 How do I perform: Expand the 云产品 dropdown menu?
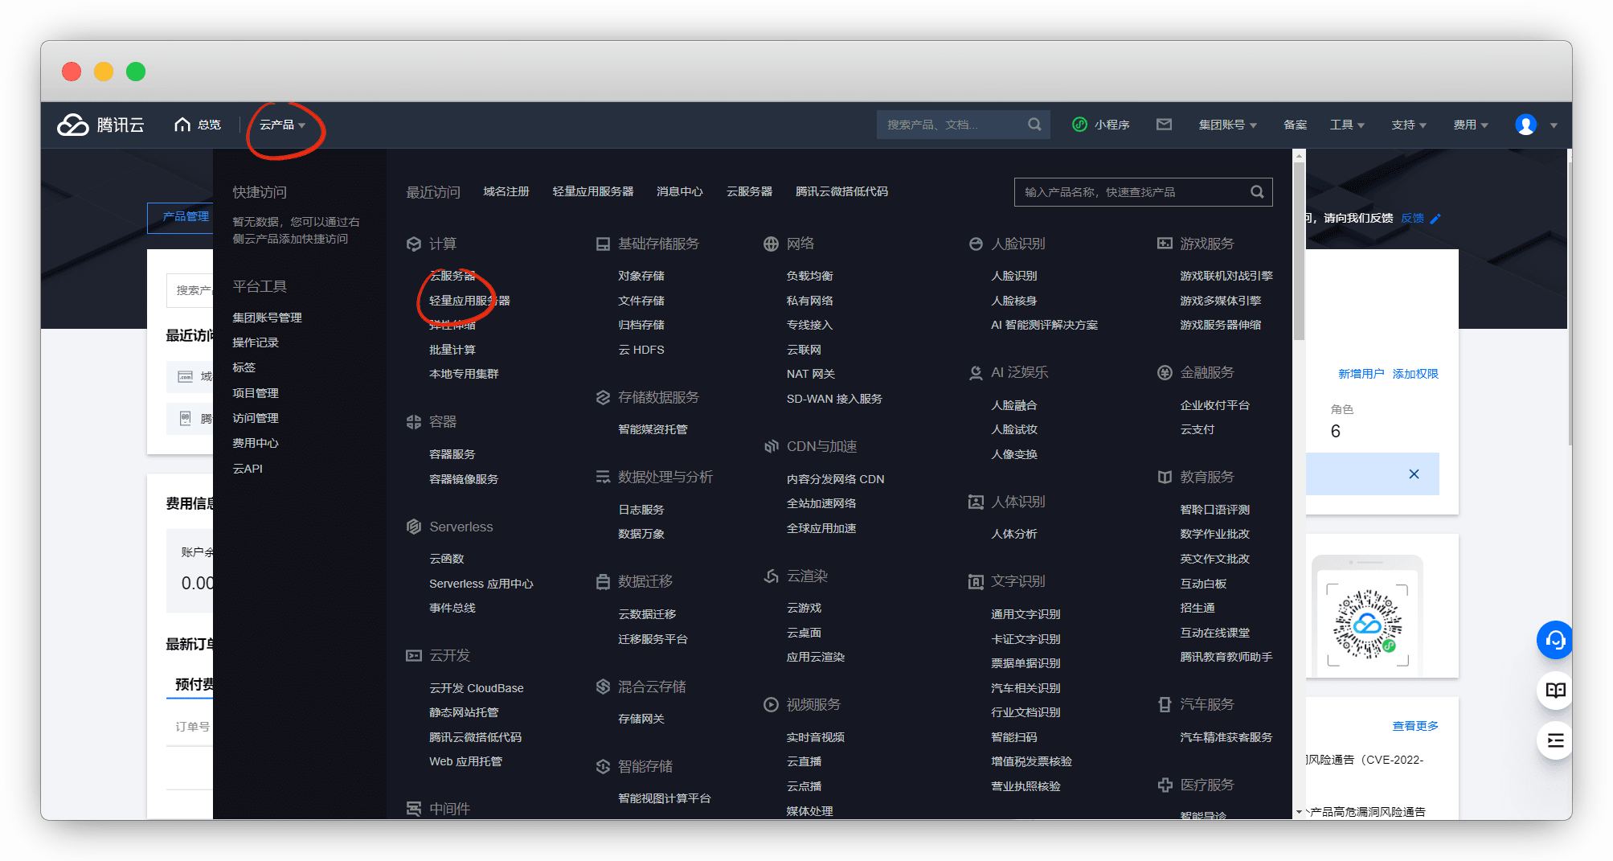pos(282,125)
